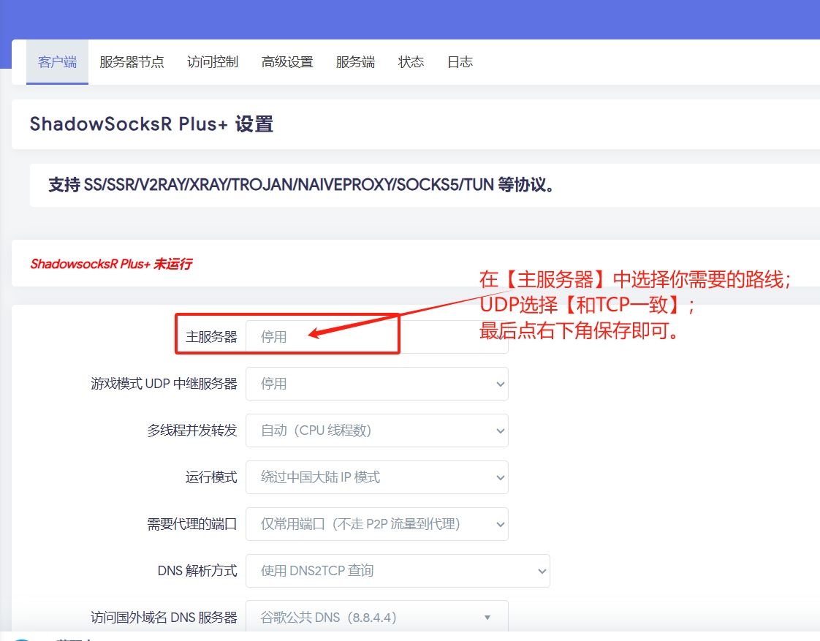This screenshot has height=641, width=820.
Task: Click the ShadowsocksR Plus+ 未运行 status text
Action: (x=111, y=264)
